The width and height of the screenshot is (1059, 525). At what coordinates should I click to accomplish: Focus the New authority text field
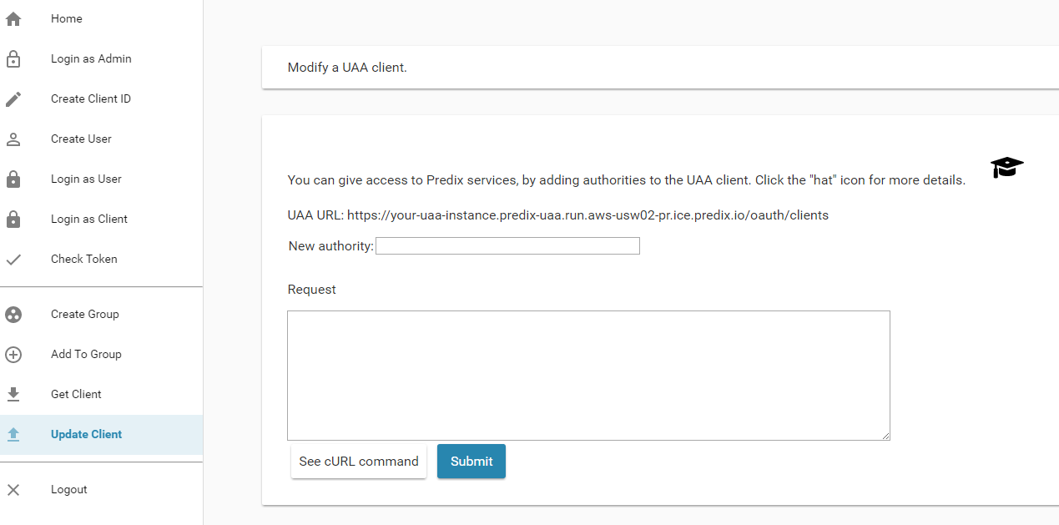[507, 245]
